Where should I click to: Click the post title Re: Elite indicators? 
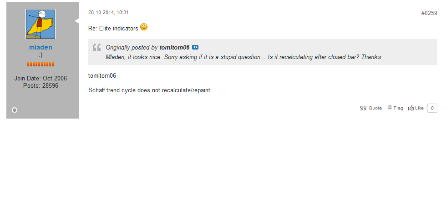click(x=113, y=29)
